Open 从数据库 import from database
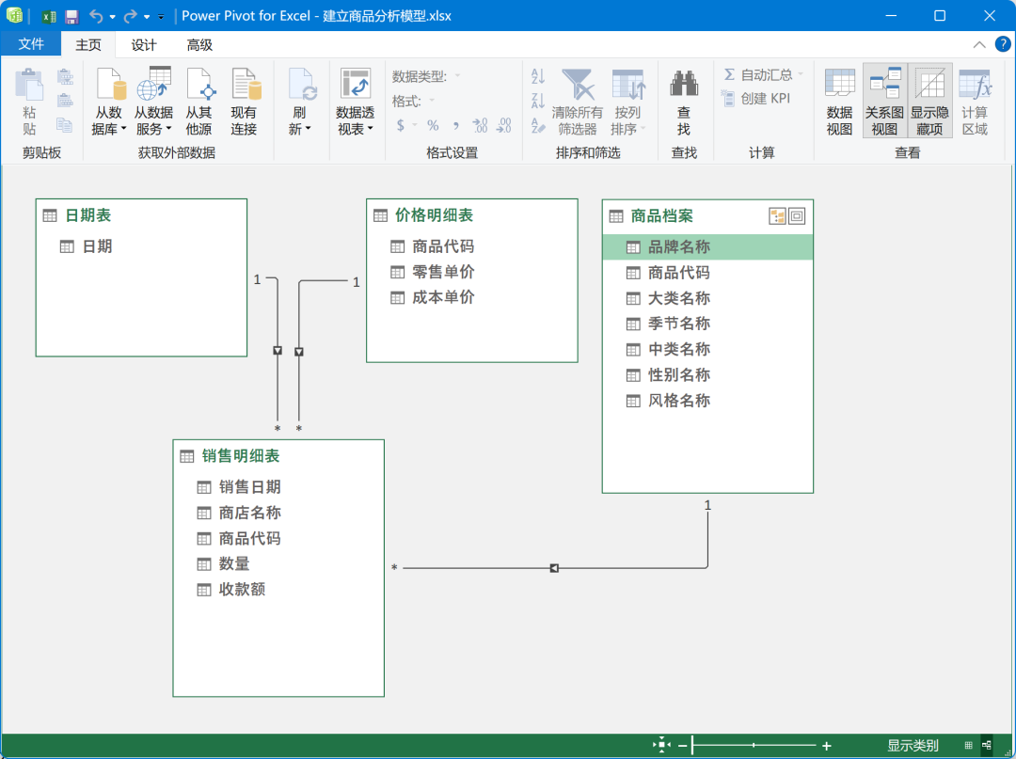Image resolution: width=1016 pixels, height=759 pixels. pos(109,102)
